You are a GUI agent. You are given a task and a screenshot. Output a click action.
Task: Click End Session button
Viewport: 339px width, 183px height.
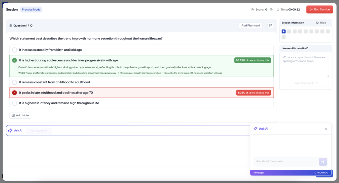319,10
